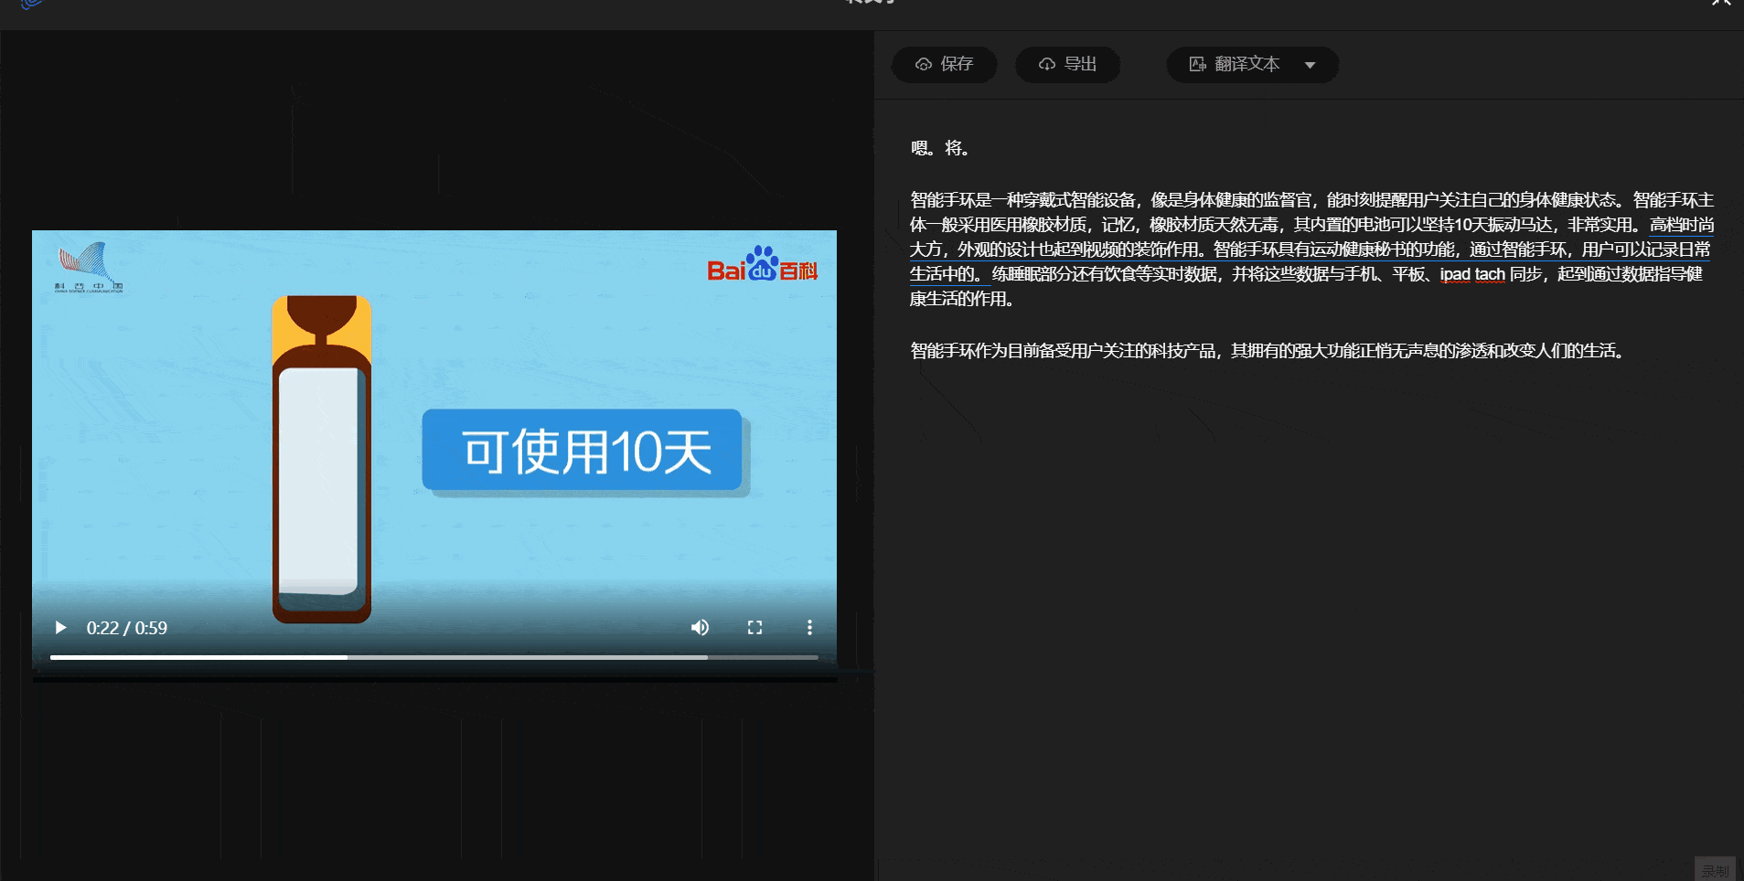This screenshot has width=1744, height=881.
Task: Click the video time display 0:22 / 0:59
Action: (x=127, y=628)
